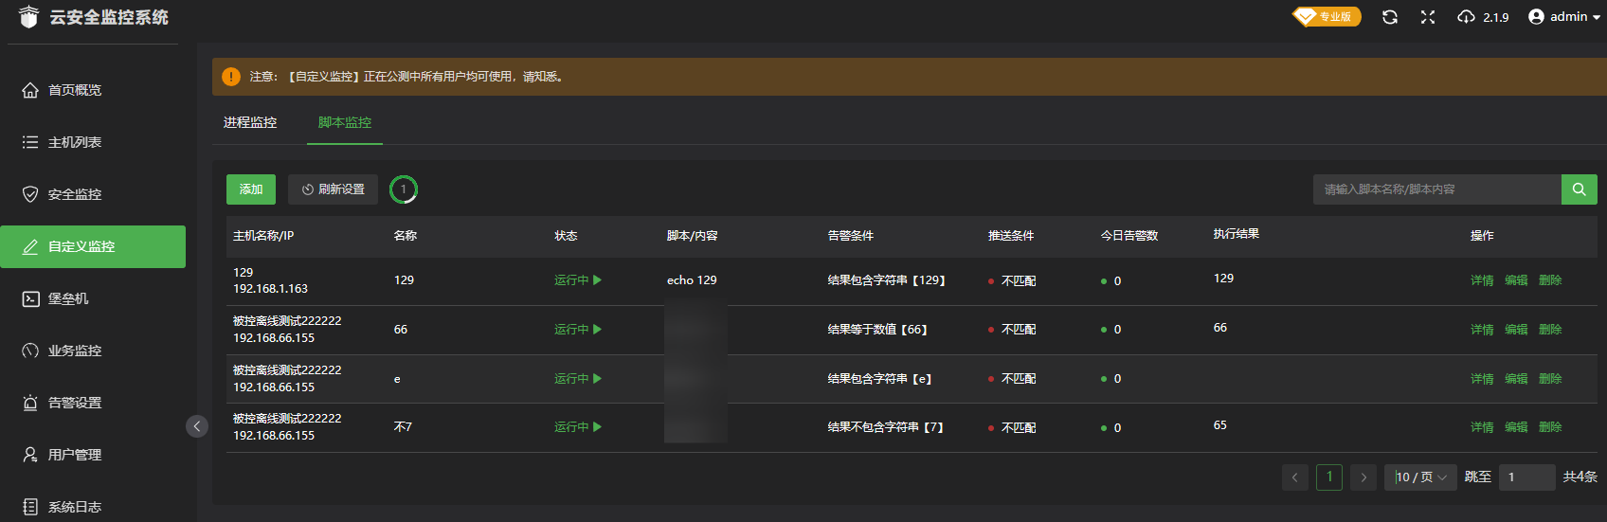
Task: Toggle 运行中 status for host 129
Action: [578, 280]
